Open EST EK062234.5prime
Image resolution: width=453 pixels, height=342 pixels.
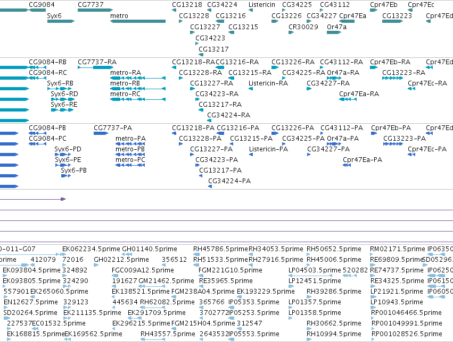pyautogui.click(x=91, y=249)
